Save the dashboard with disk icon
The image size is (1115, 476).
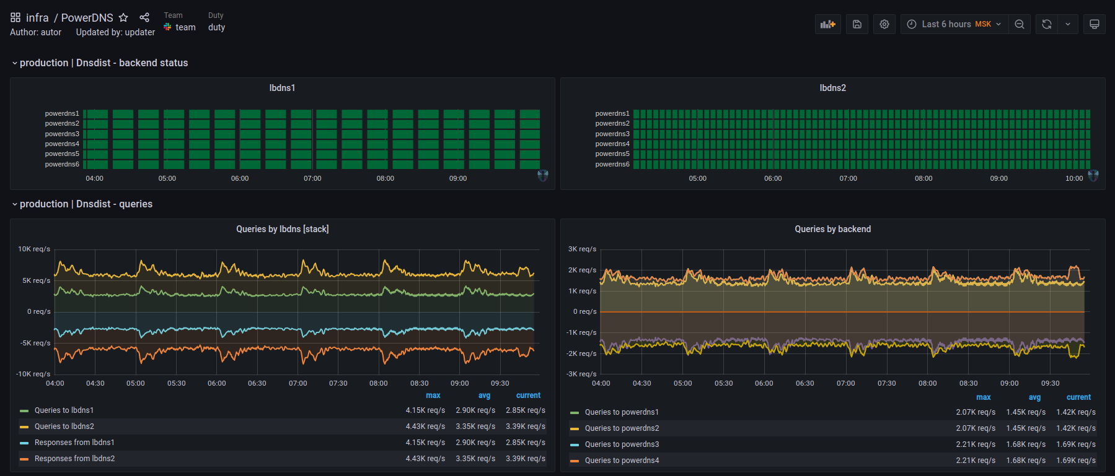pyautogui.click(x=857, y=24)
